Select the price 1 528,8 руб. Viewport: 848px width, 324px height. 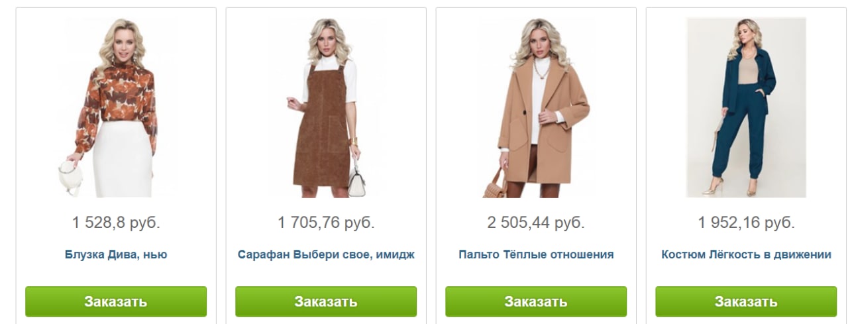click(116, 223)
